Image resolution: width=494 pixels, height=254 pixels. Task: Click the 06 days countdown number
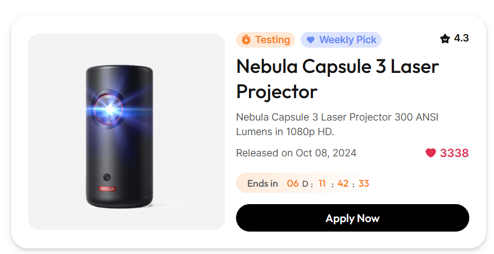click(x=293, y=183)
